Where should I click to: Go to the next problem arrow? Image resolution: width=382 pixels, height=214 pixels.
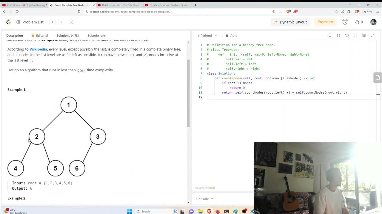[61, 22]
